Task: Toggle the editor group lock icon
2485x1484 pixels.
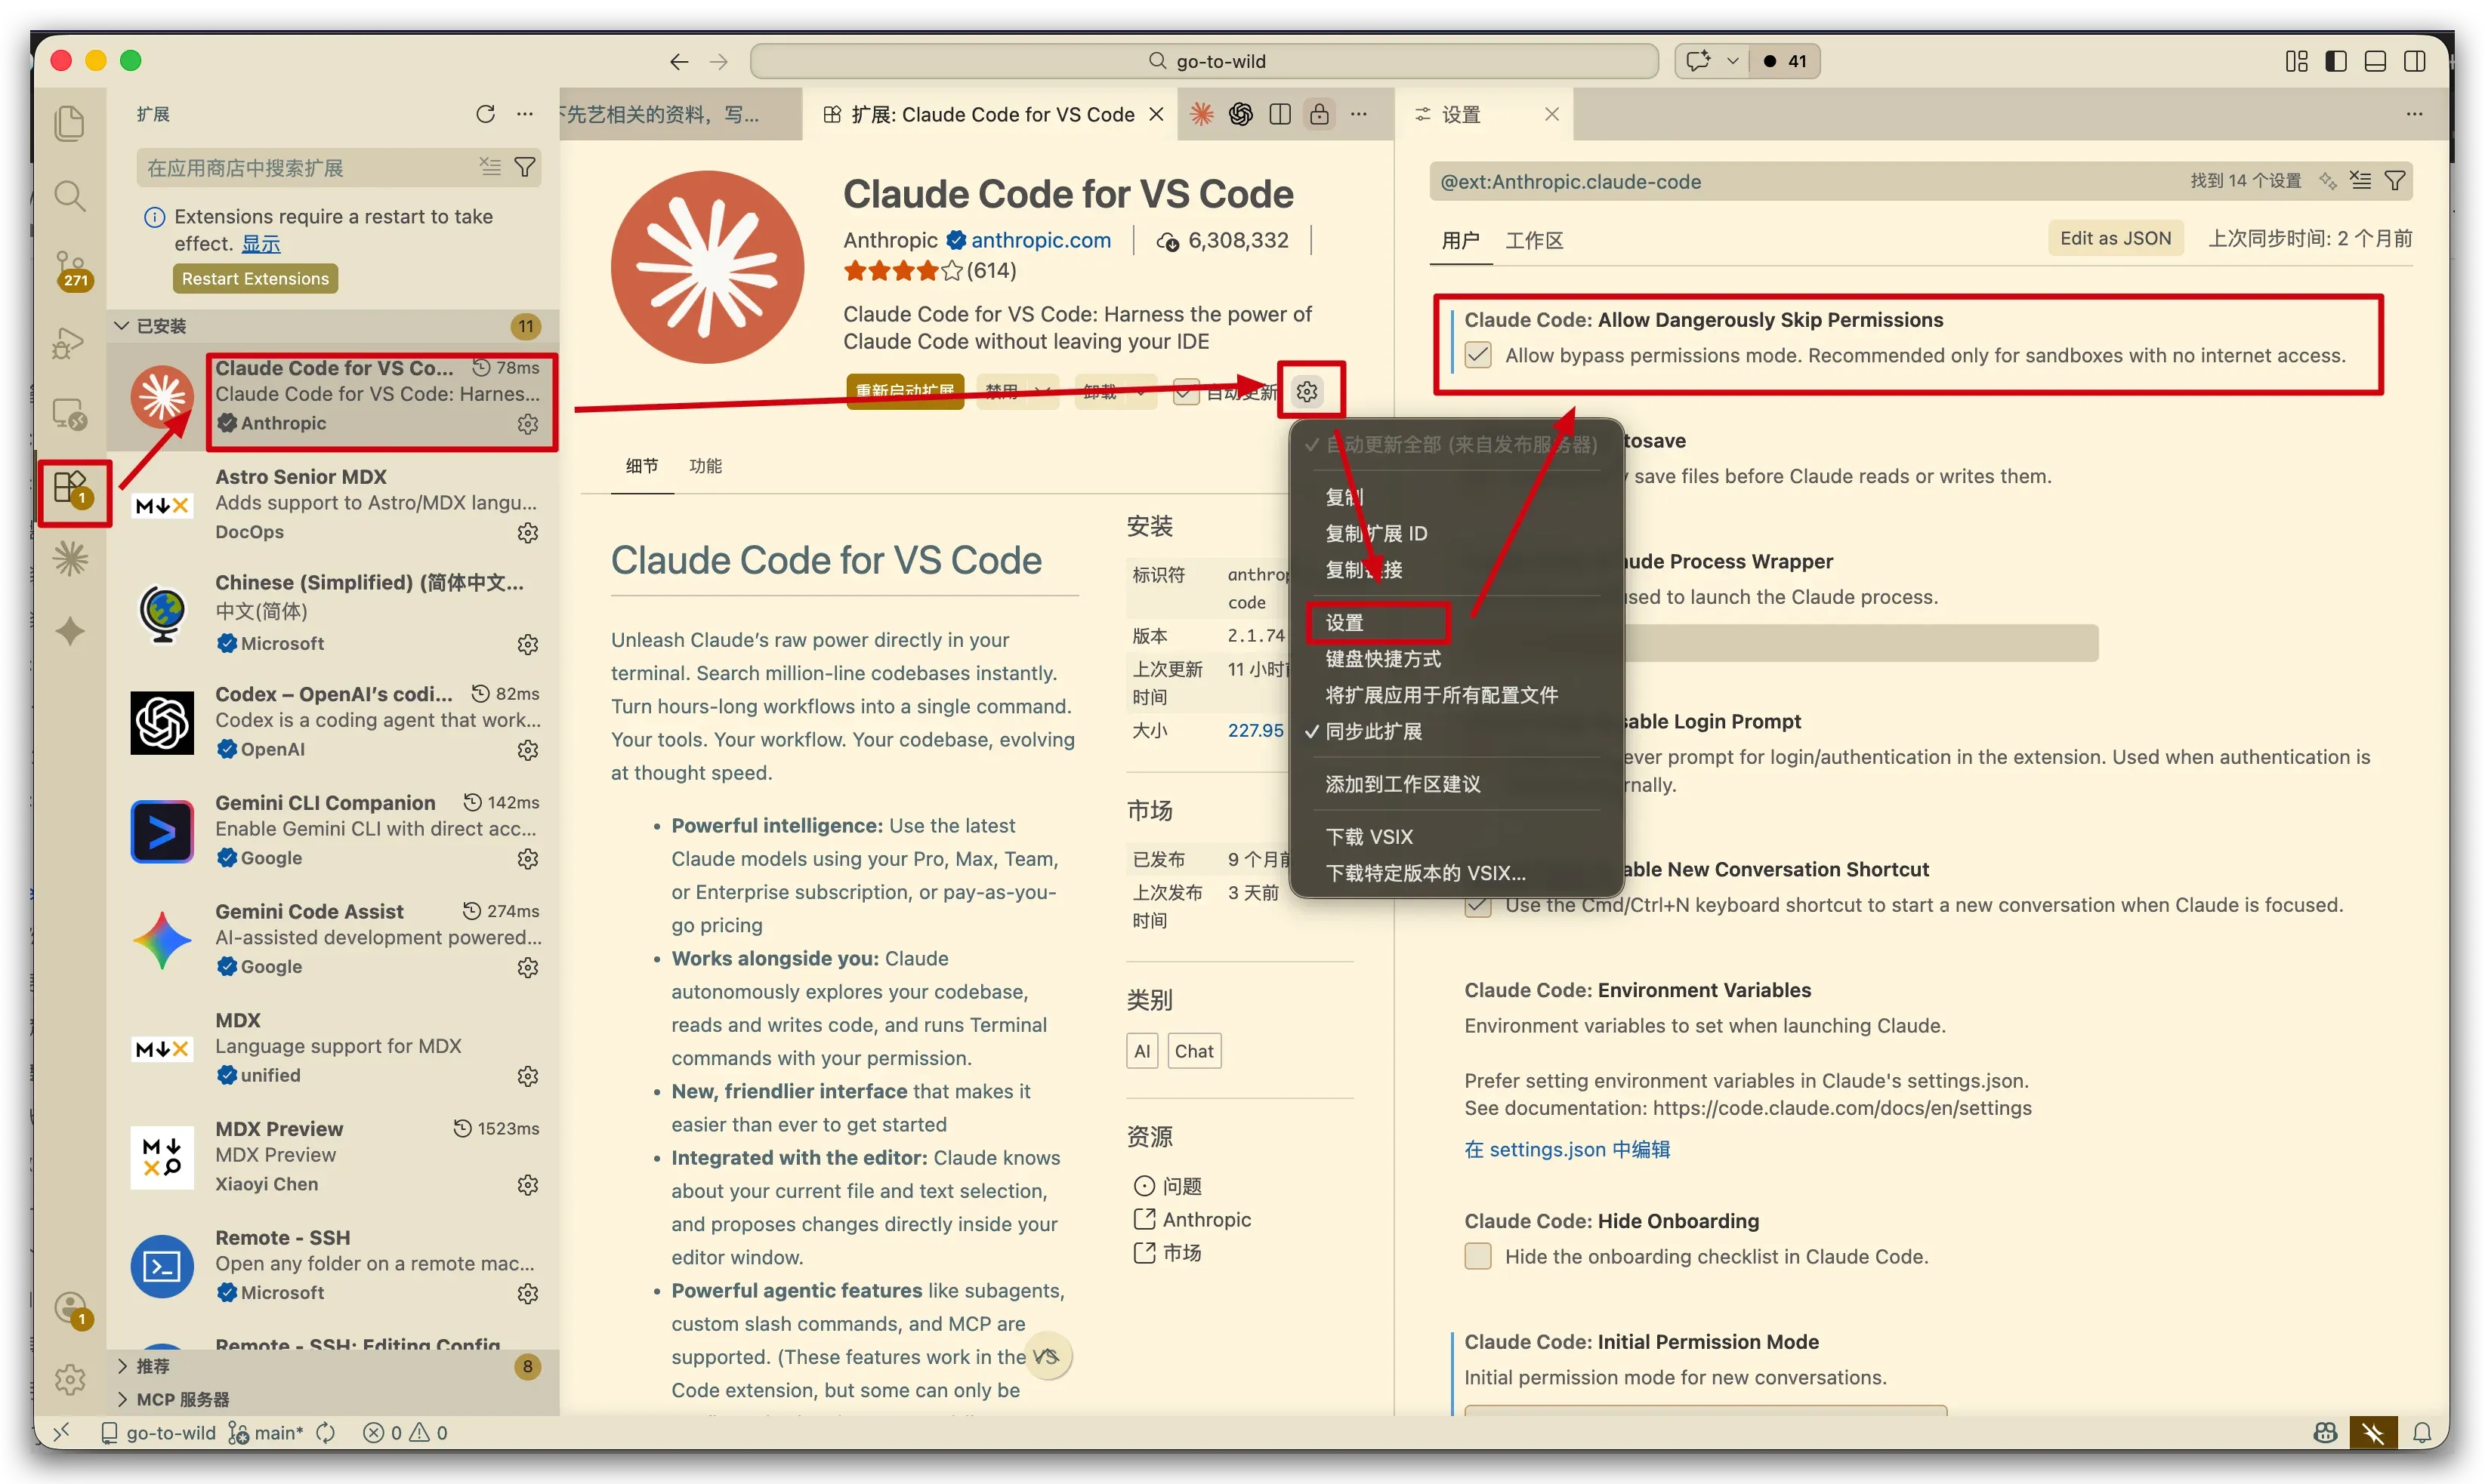Action: (x=1320, y=114)
